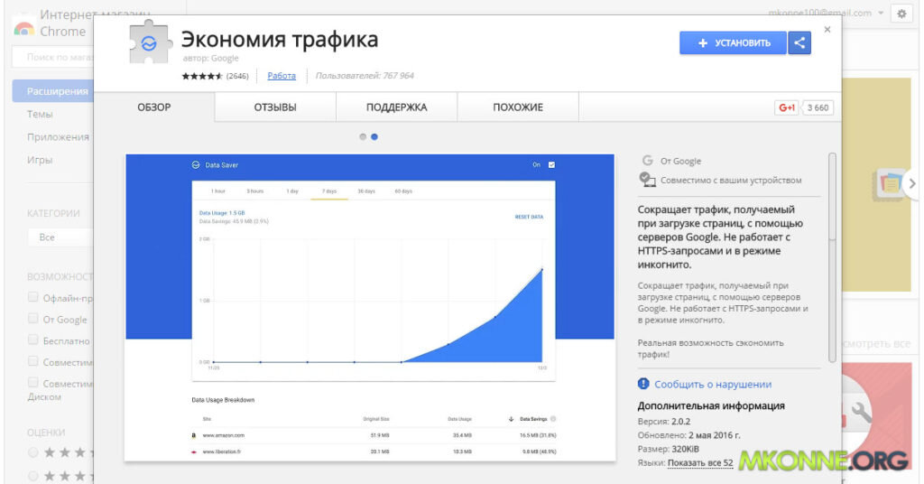924x484 pixels.
Task: Click the Версия: 2.0.2 text
Action: (663, 422)
